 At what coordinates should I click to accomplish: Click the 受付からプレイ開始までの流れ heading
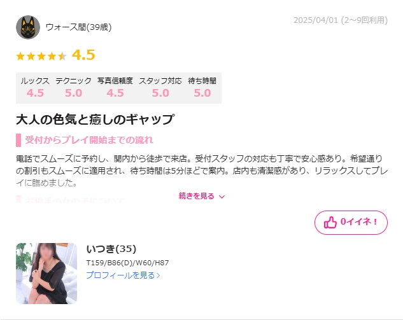[88, 140]
